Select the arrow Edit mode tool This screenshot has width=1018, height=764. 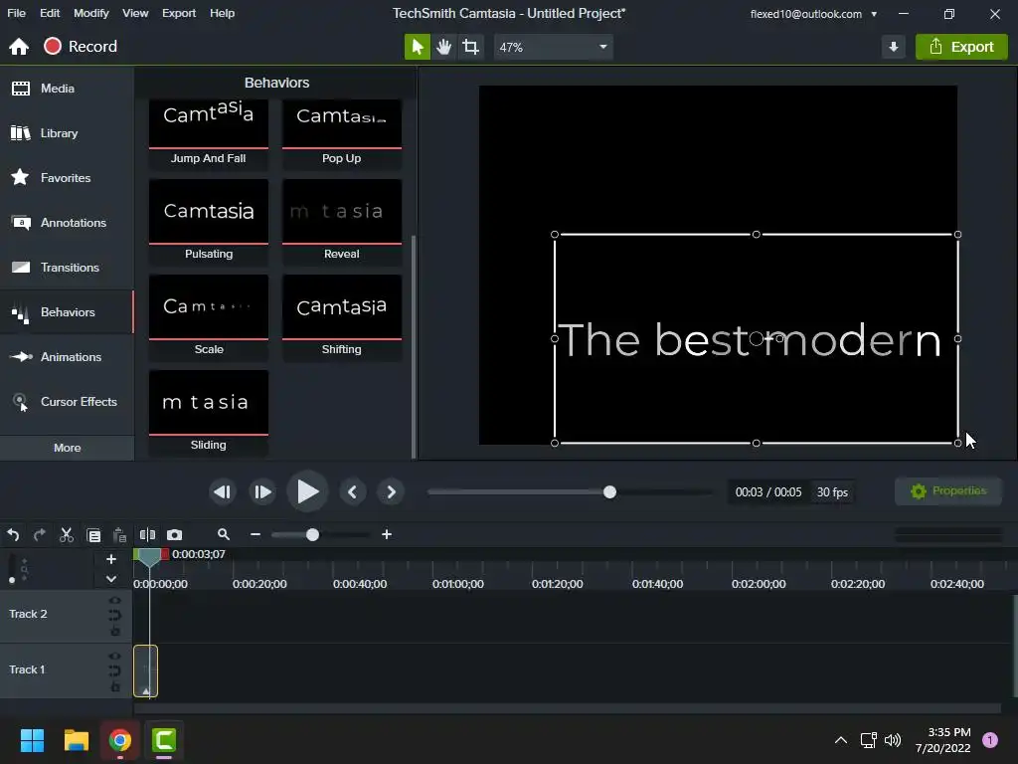(417, 47)
